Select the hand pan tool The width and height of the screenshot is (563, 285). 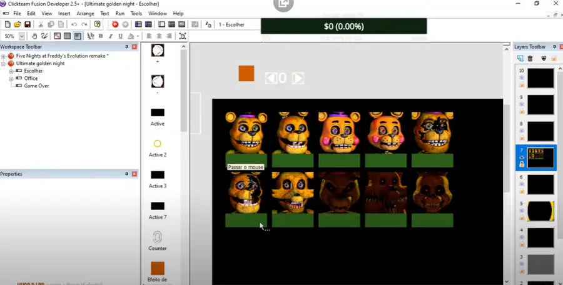pos(34,36)
